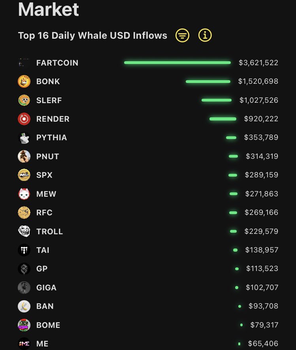Tap the PNUT token icon
Image resolution: width=296 pixels, height=350 pixels.
[24, 156]
